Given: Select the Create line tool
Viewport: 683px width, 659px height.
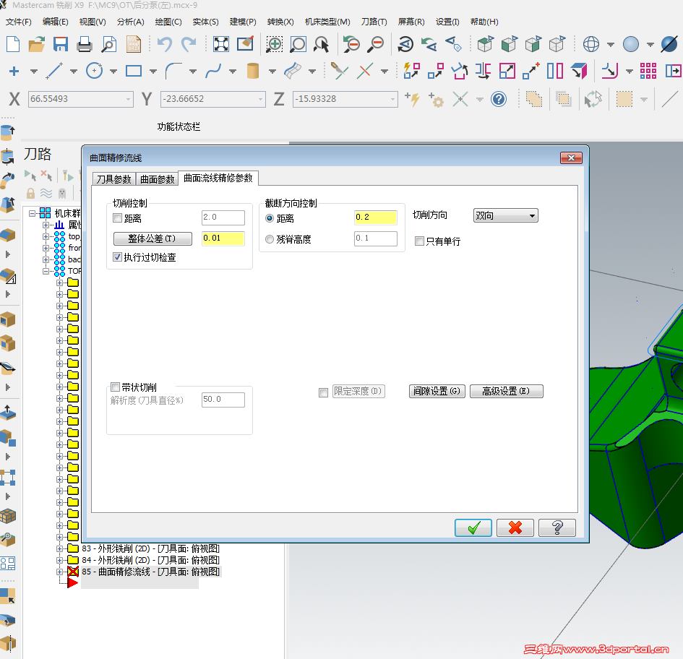Looking at the screenshot, I should tap(54, 71).
